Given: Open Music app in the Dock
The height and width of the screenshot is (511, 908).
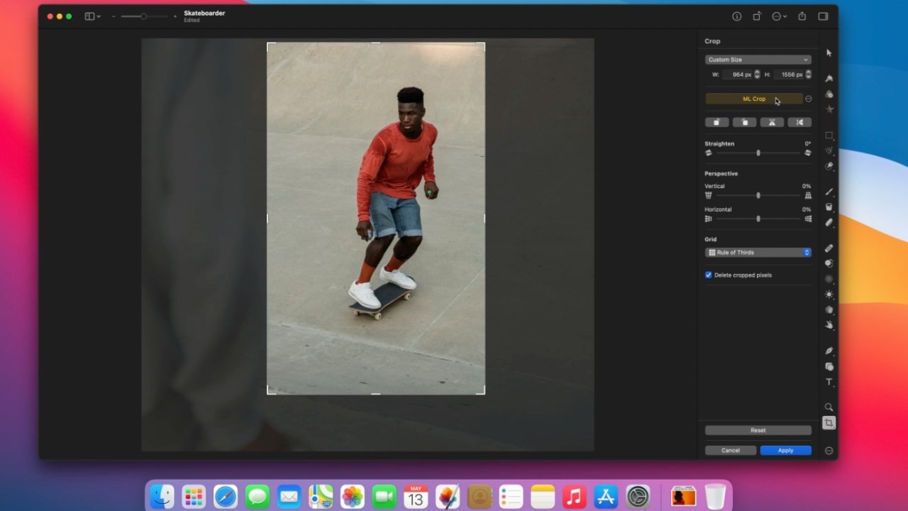Looking at the screenshot, I should 575,497.
